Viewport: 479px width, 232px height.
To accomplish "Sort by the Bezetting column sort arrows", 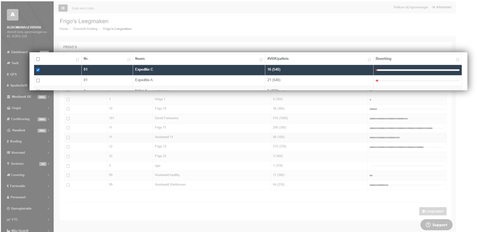I will pyautogui.click(x=458, y=60).
